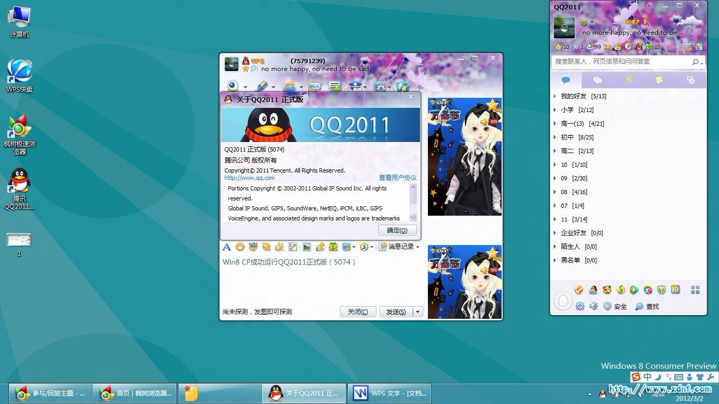Open system settings gear in QQ panel
This screenshot has height=404, width=719.
(580, 306)
